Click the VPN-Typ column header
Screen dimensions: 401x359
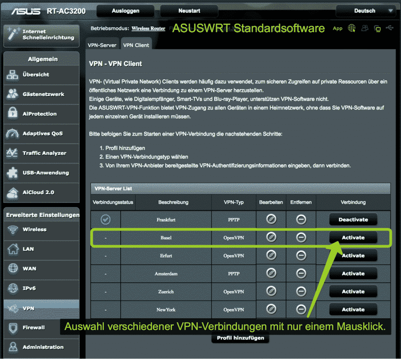click(x=233, y=202)
